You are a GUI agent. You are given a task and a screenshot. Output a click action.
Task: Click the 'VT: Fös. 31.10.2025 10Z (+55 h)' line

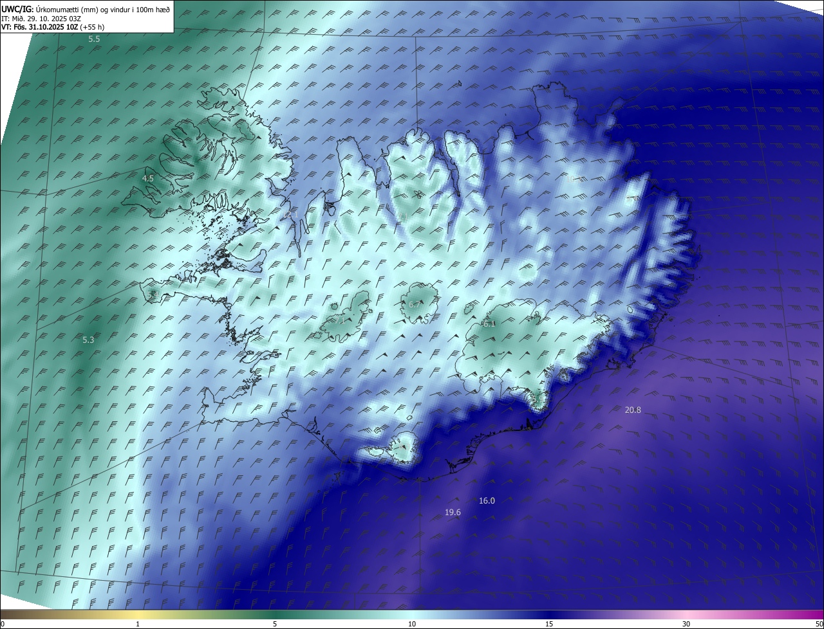point(53,28)
